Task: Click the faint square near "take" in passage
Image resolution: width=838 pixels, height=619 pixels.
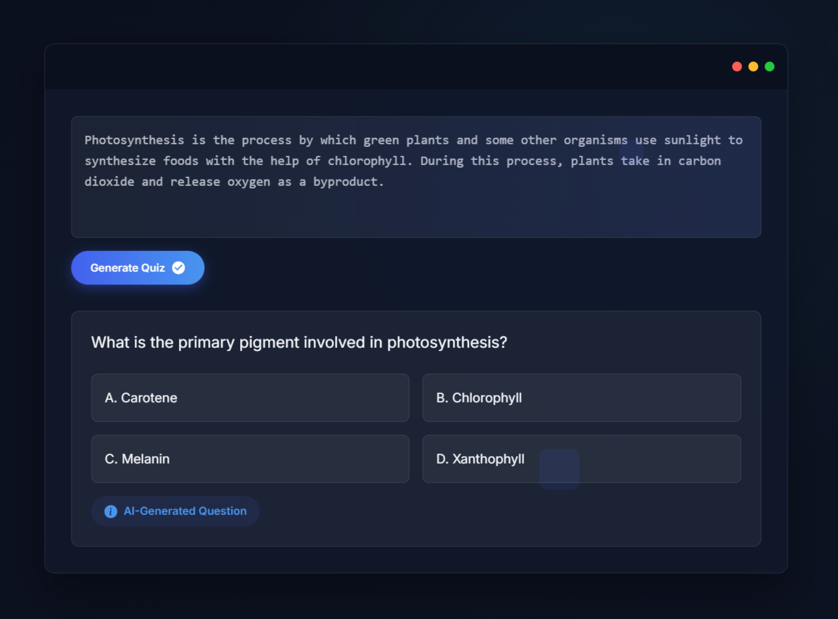Action: [631, 151]
